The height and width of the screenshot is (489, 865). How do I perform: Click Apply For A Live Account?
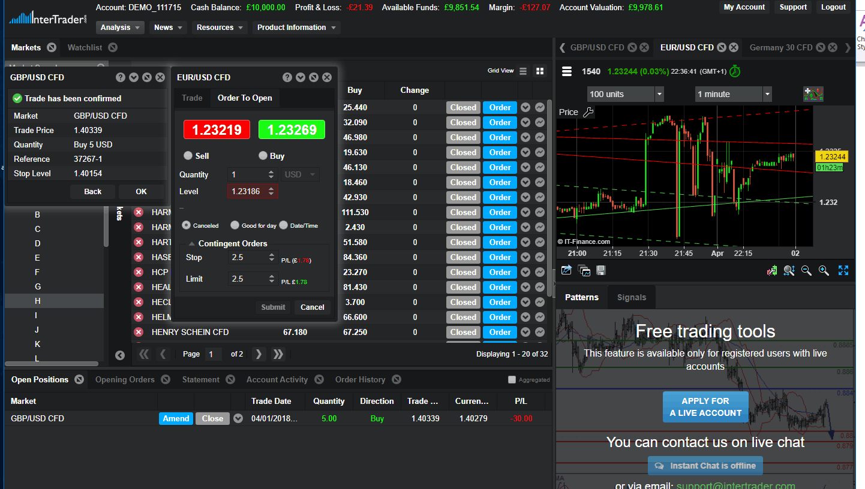pyautogui.click(x=705, y=407)
